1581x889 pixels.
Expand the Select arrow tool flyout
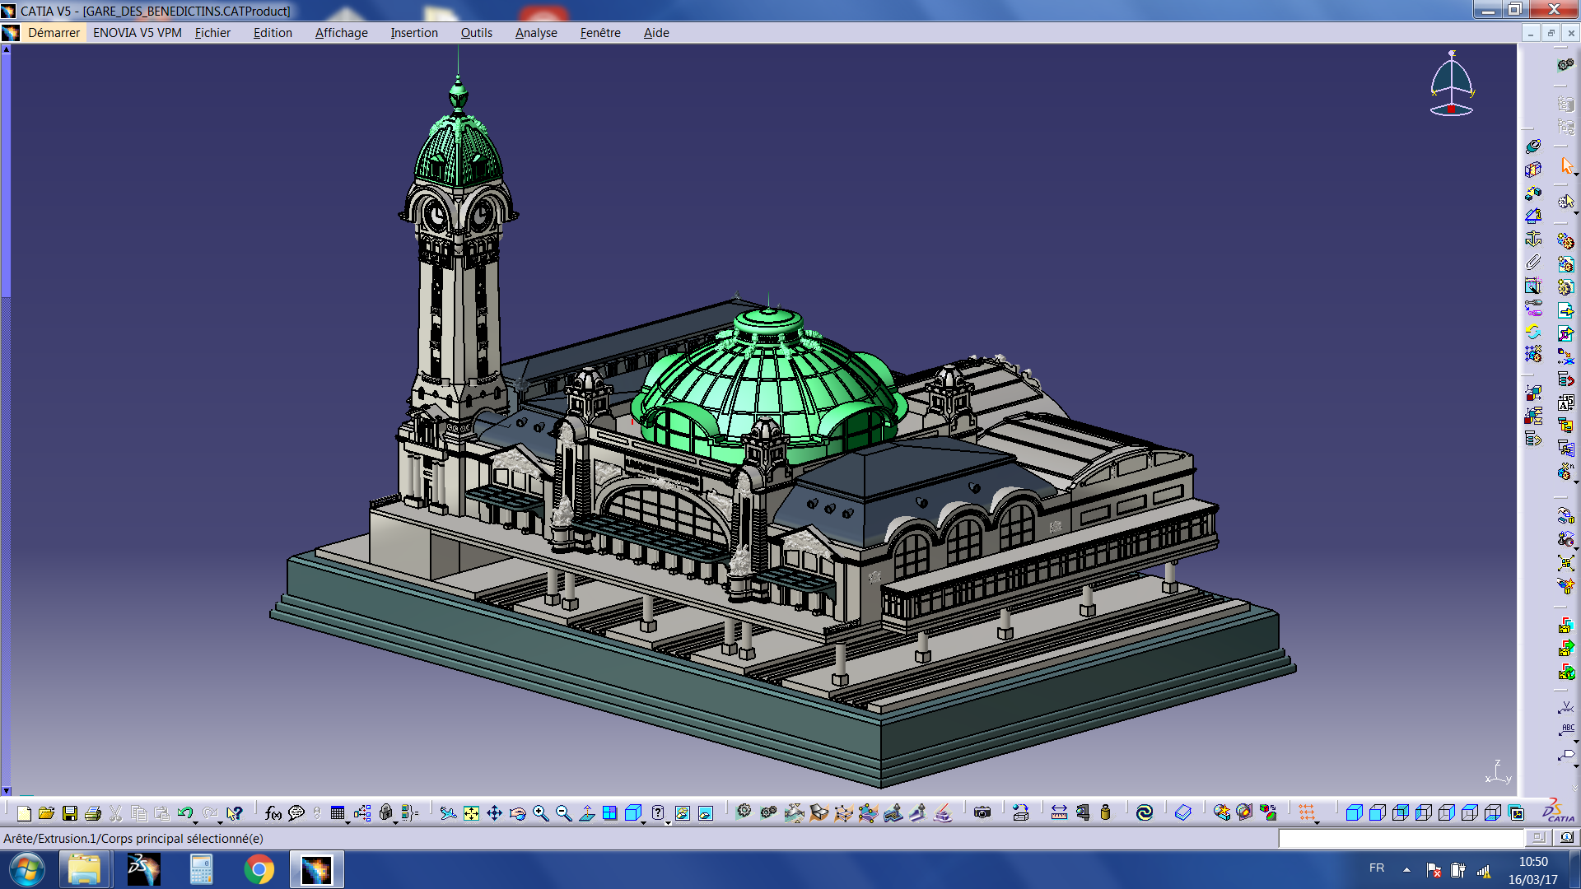pos(1575,174)
